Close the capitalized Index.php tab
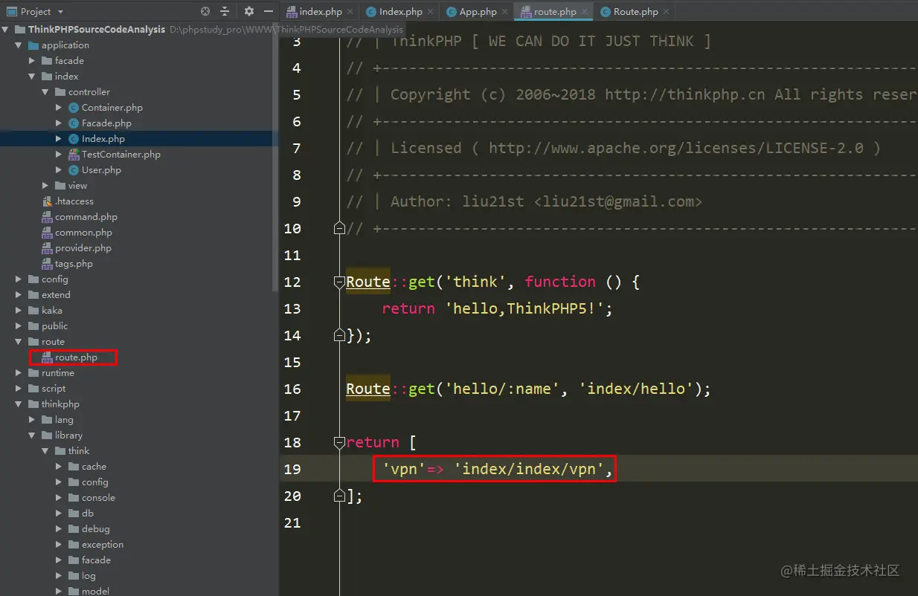This screenshot has height=596, width=918. [431, 12]
